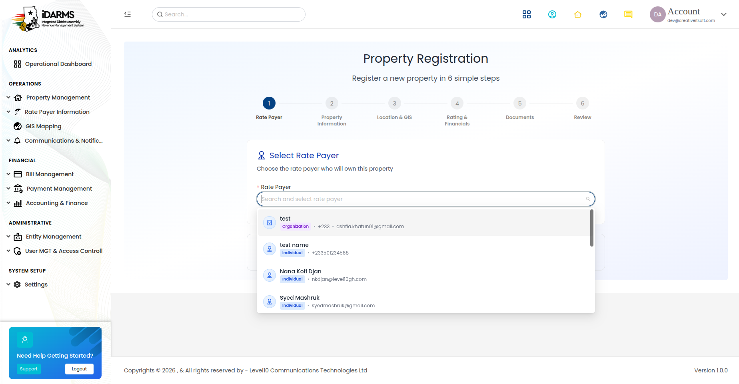Open the globe icon in header
The height and width of the screenshot is (384, 739).
(x=603, y=14)
